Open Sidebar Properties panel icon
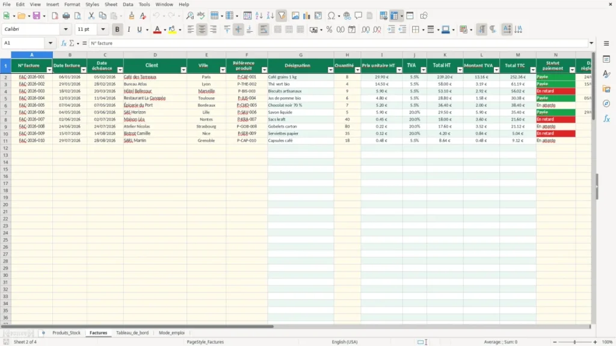The height and width of the screenshot is (346, 616). click(x=606, y=59)
